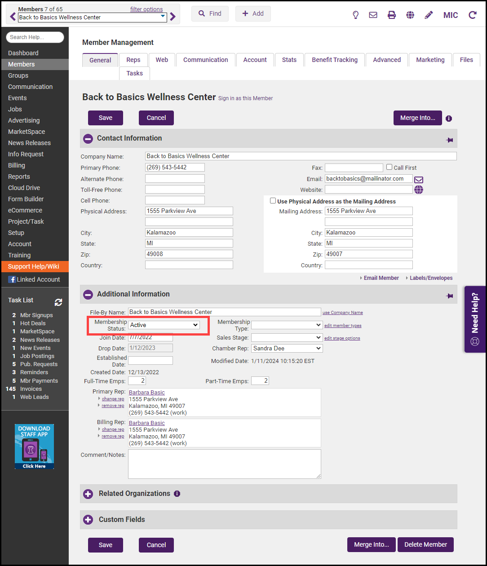Screen dimensions: 487x566
Task: Enable the Call First checkbox
Action: click(390, 167)
